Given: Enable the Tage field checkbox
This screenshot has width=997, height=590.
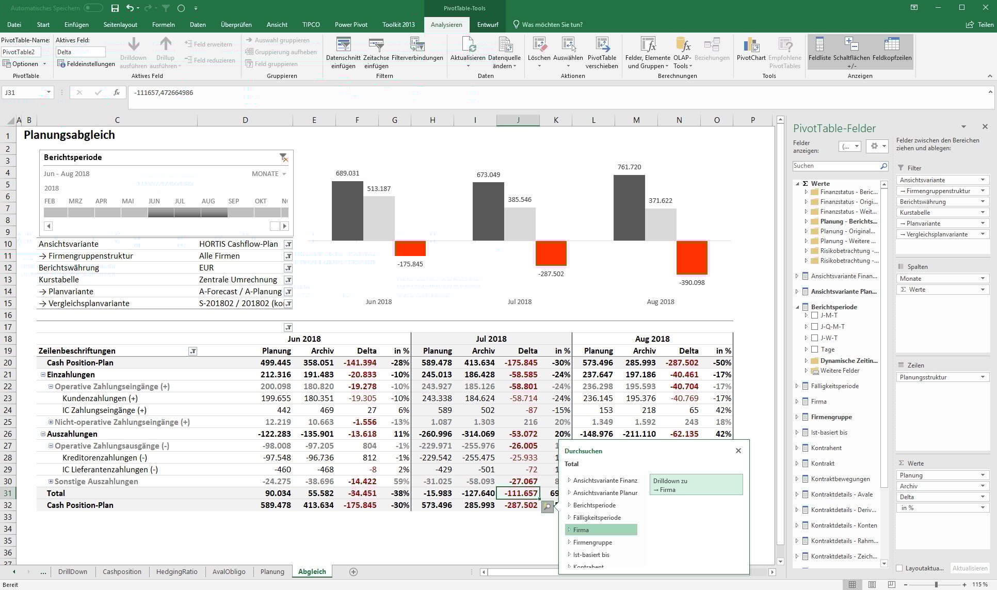Looking at the screenshot, I should [x=814, y=349].
